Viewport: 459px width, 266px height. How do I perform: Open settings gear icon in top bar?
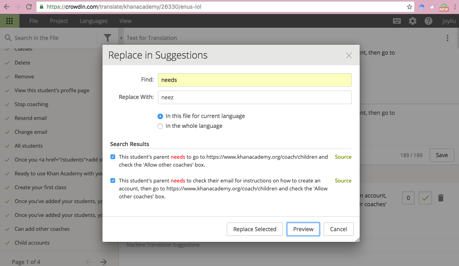coord(413,21)
